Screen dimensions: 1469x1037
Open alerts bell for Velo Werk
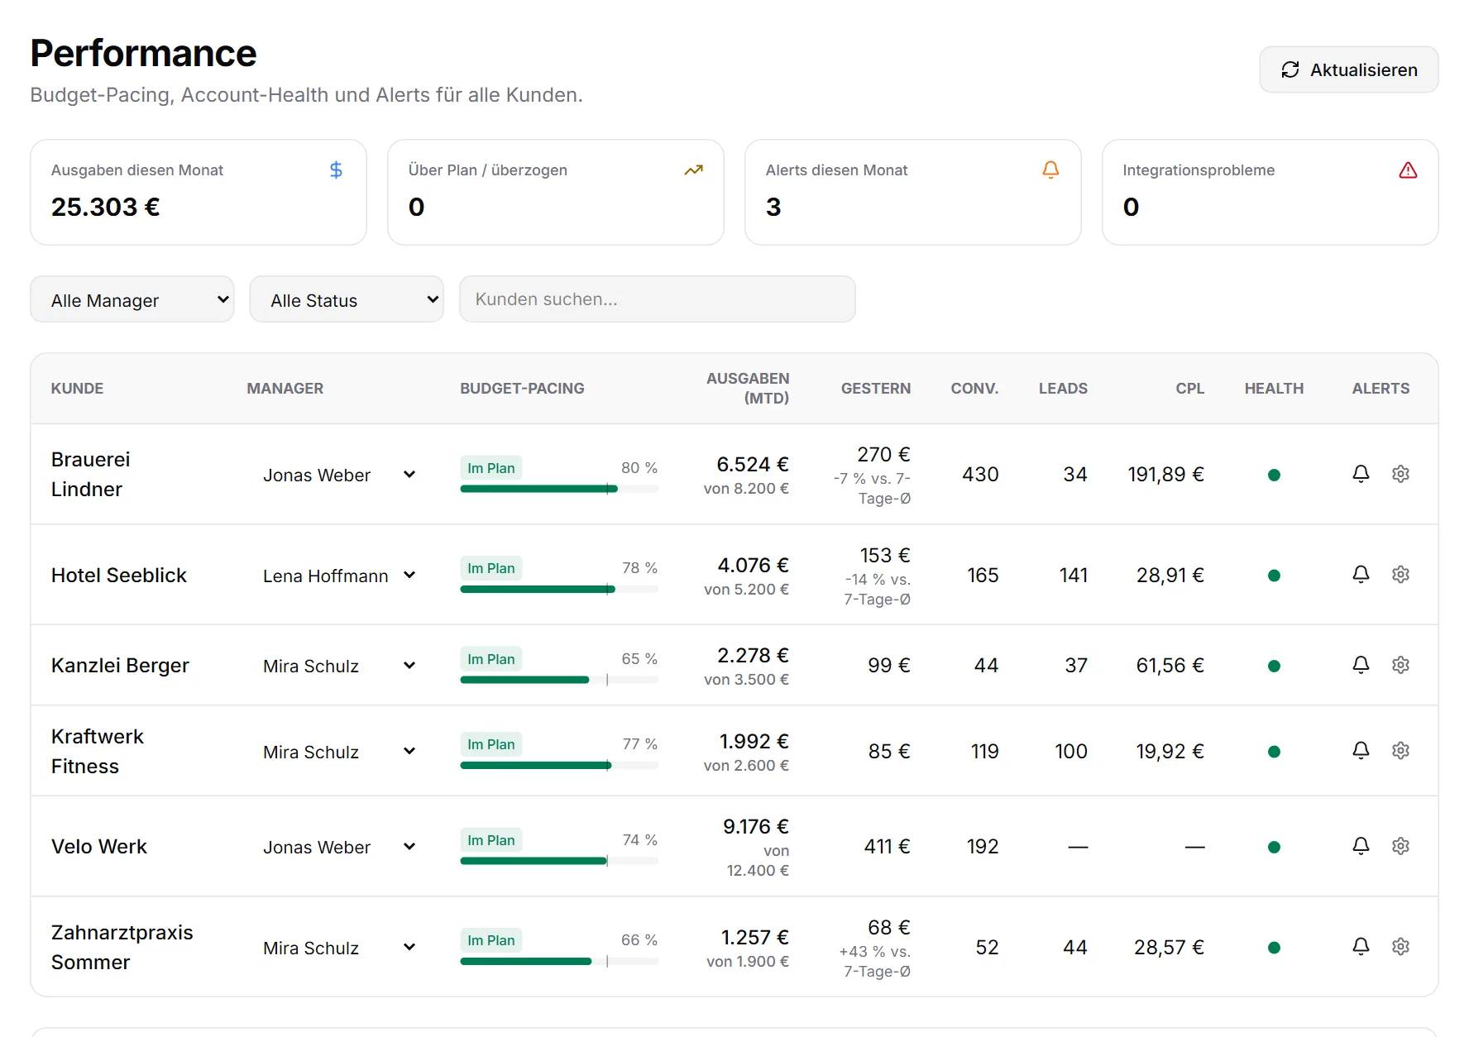1361,846
